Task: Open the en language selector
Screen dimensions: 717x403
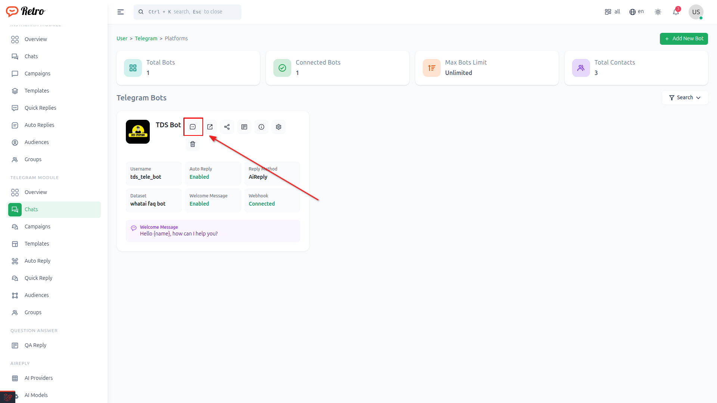Action: point(637,12)
